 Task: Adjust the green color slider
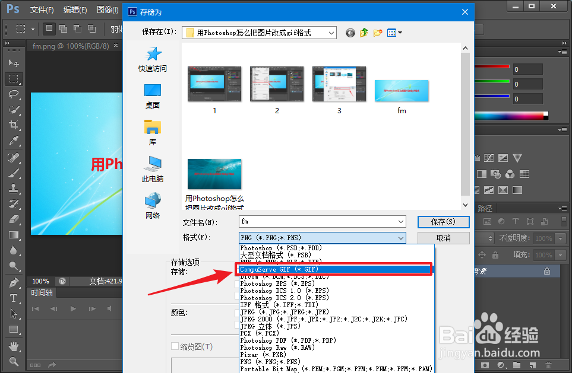[492, 81]
